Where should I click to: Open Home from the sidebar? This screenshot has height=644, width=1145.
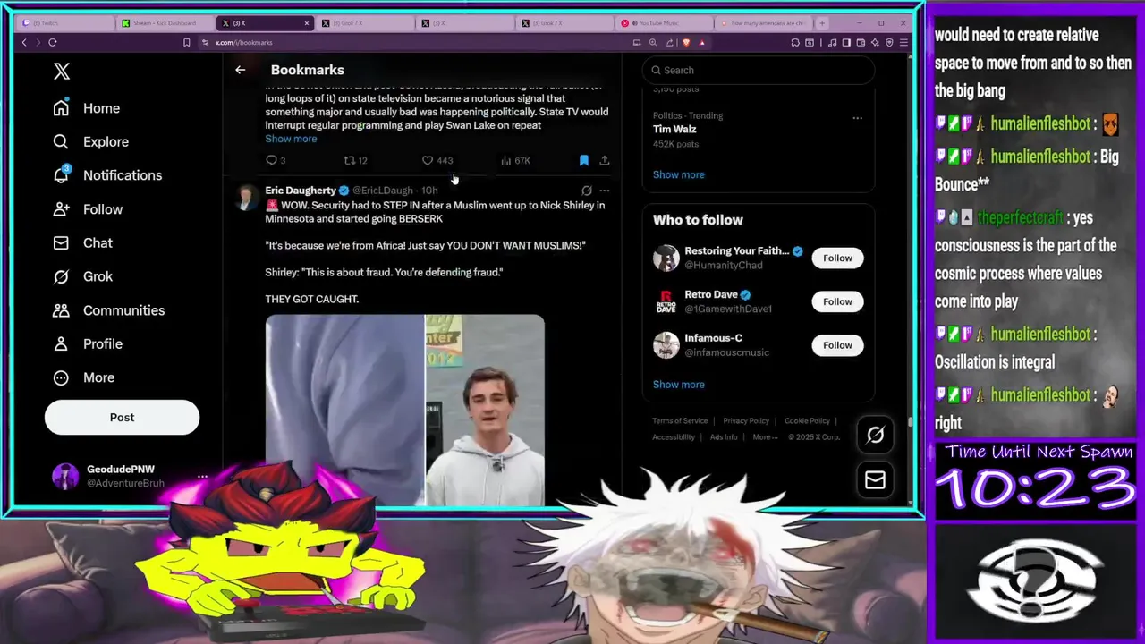pyautogui.click(x=87, y=108)
